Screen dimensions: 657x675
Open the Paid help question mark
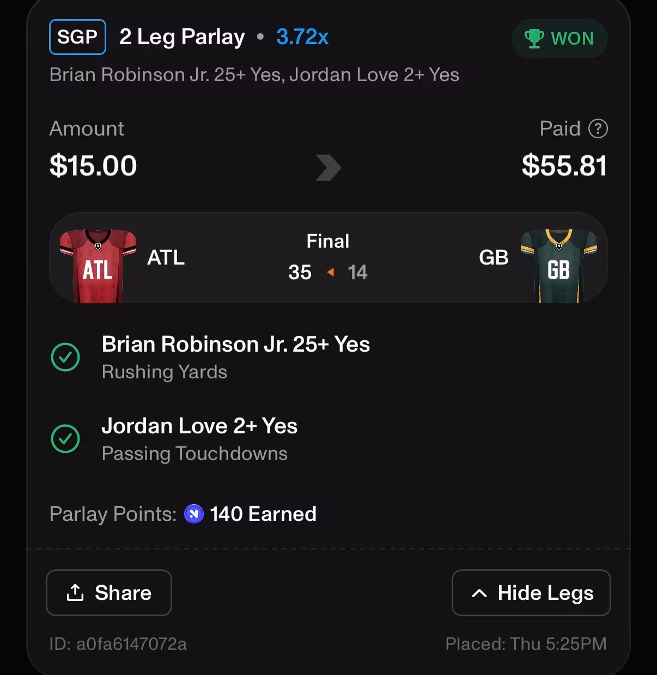coord(598,129)
